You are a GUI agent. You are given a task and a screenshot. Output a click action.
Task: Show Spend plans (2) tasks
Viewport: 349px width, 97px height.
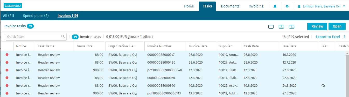pyautogui.click(x=36, y=16)
